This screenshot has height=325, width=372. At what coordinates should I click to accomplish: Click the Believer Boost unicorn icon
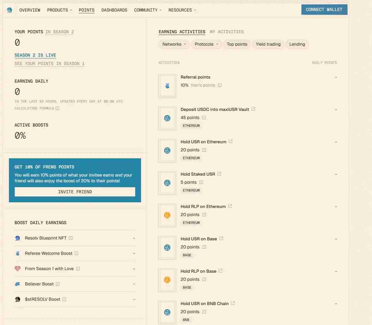click(18, 284)
